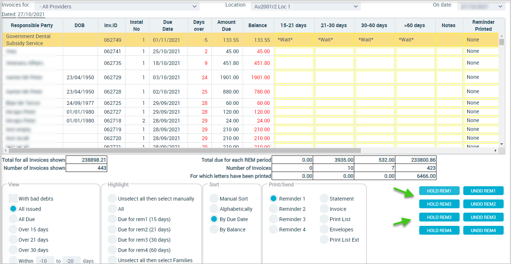511x264 pixels.
Task: Select Over 30 days view option
Action: coord(13,250)
